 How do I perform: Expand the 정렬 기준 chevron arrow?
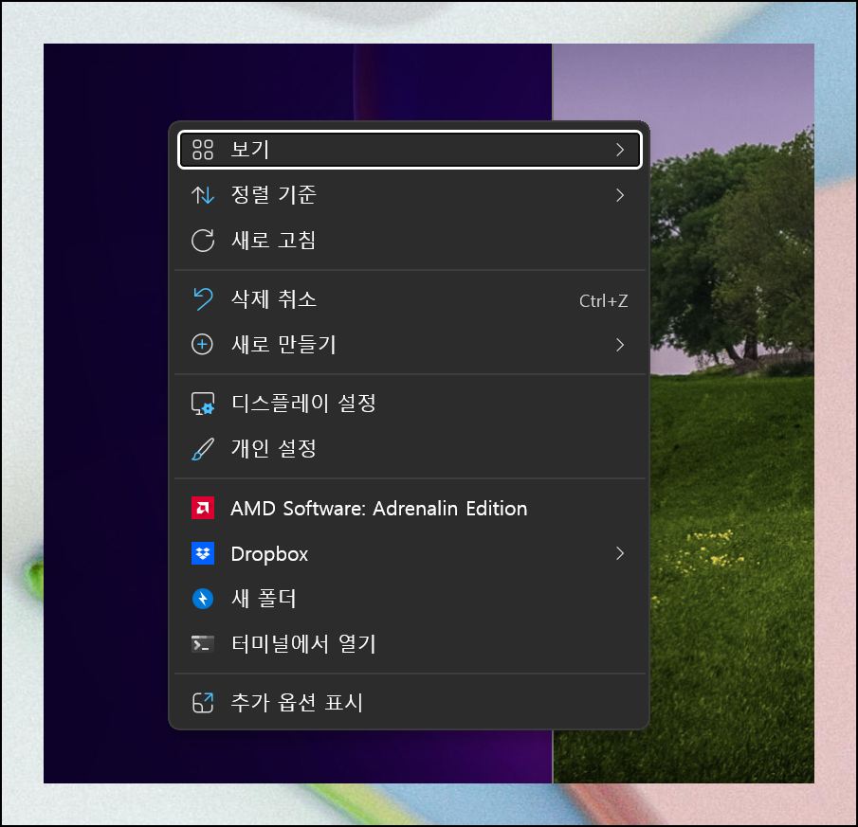[x=619, y=195]
